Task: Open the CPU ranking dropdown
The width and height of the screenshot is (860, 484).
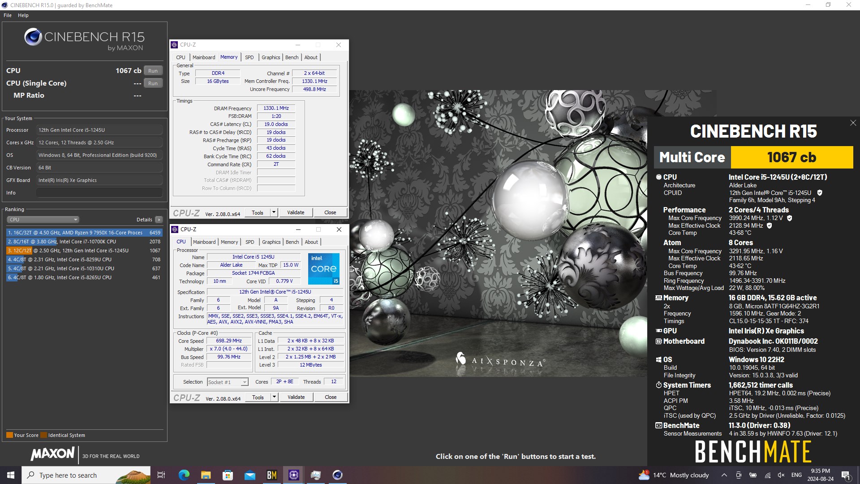Action: pos(43,220)
